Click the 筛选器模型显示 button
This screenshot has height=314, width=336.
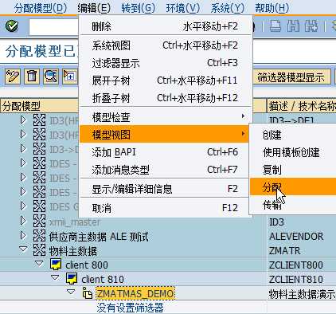pos(291,77)
